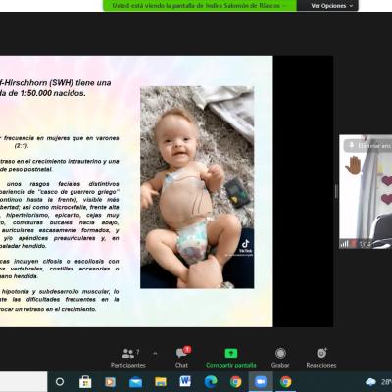Click the muted microphone icon on the video tile

(x=353, y=243)
